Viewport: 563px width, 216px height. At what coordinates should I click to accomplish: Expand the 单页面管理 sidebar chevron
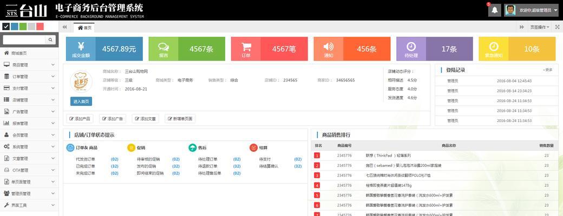[x=53, y=181]
